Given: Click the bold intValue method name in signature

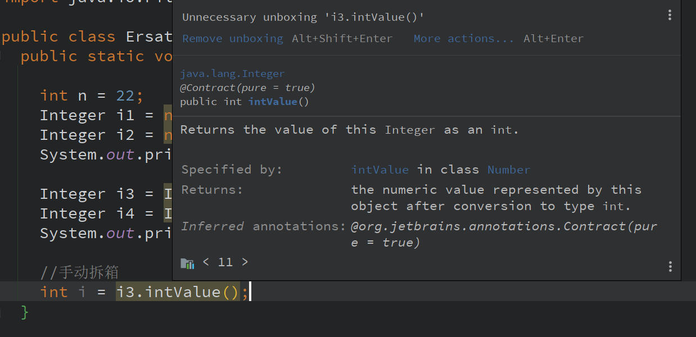Looking at the screenshot, I should (272, 102).
